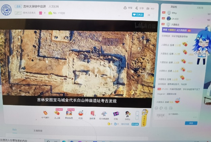Switch to the 大航海 tab
Screen dimensions: 211x142
200,7
